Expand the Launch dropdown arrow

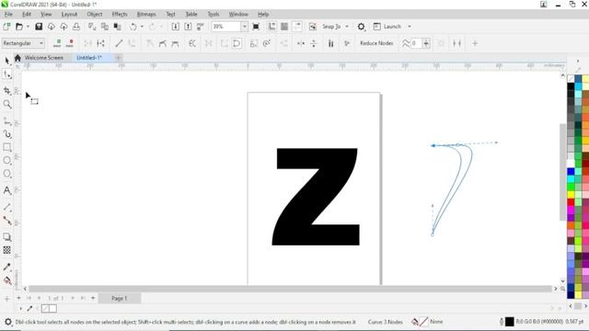click(x=409, y=27)
